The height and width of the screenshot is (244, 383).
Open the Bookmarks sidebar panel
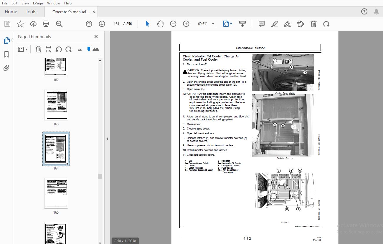click(x=6, y=54)
